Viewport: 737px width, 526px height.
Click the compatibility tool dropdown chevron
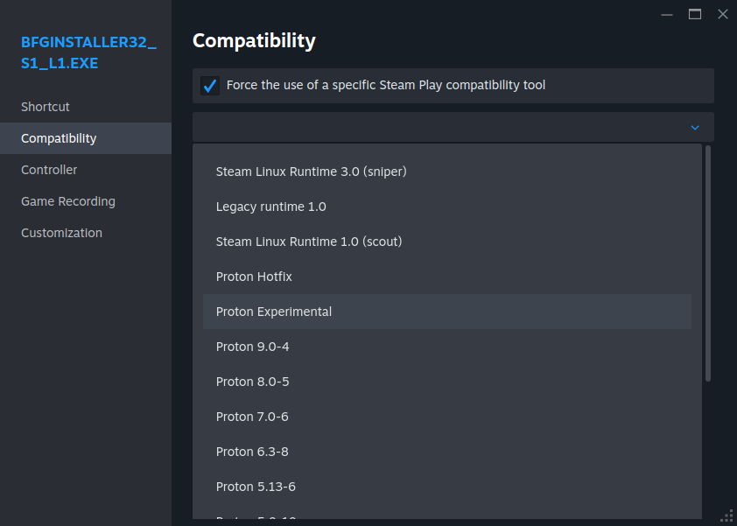click(695, 128)
